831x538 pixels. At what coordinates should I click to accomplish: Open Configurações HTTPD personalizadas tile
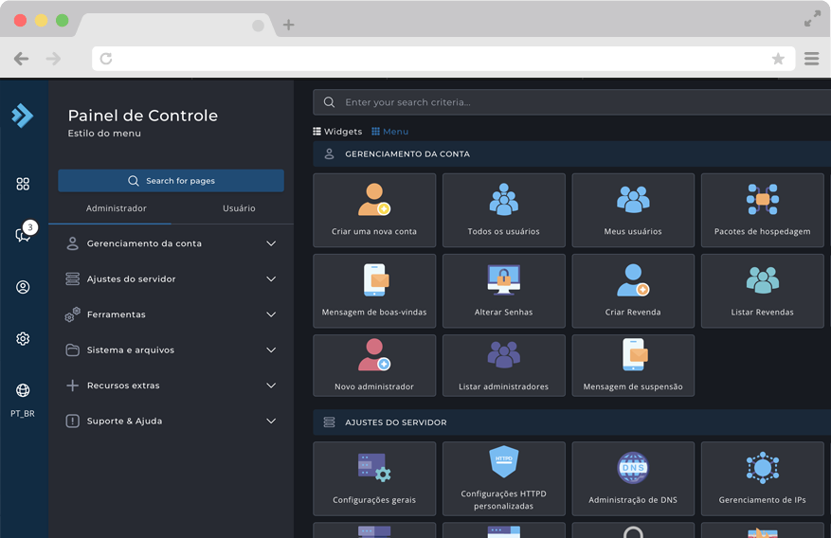click(503, 478)
